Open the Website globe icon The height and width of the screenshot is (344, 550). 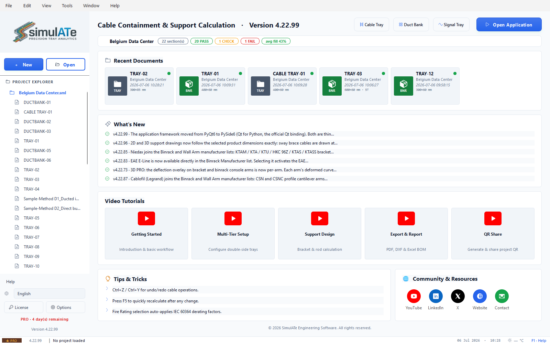click(480, 296)
